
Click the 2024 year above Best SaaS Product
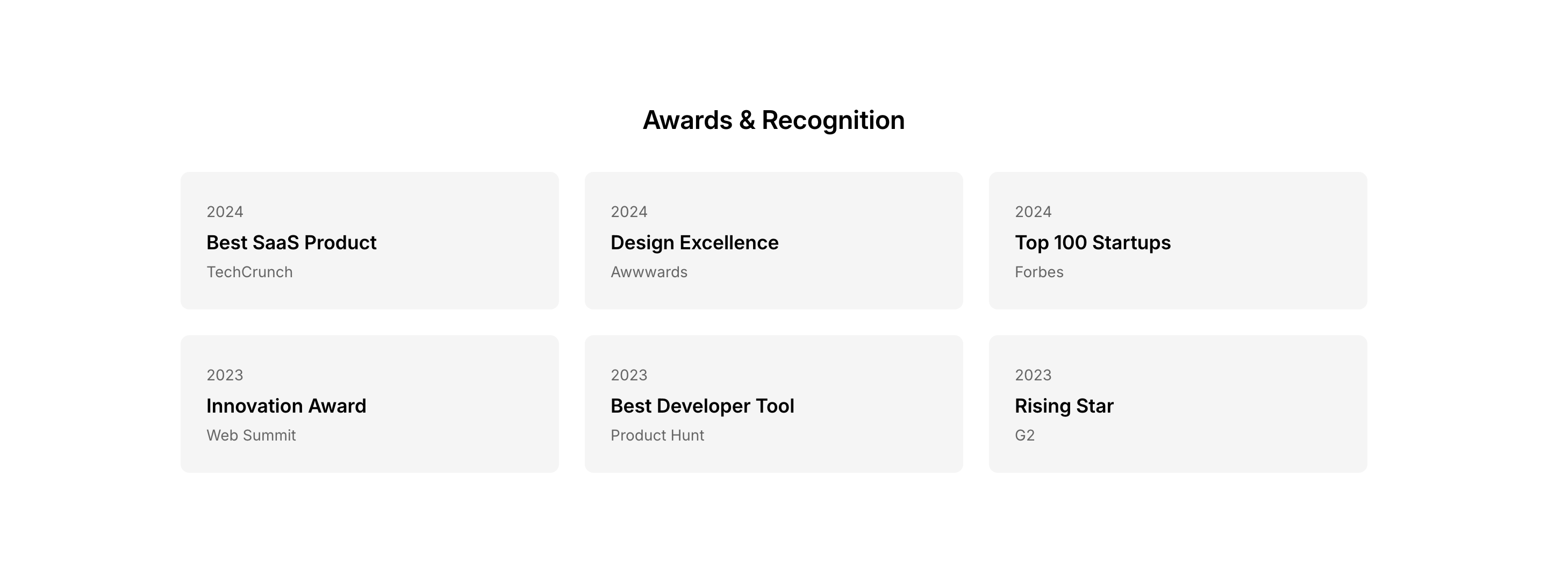pos(225,212)
